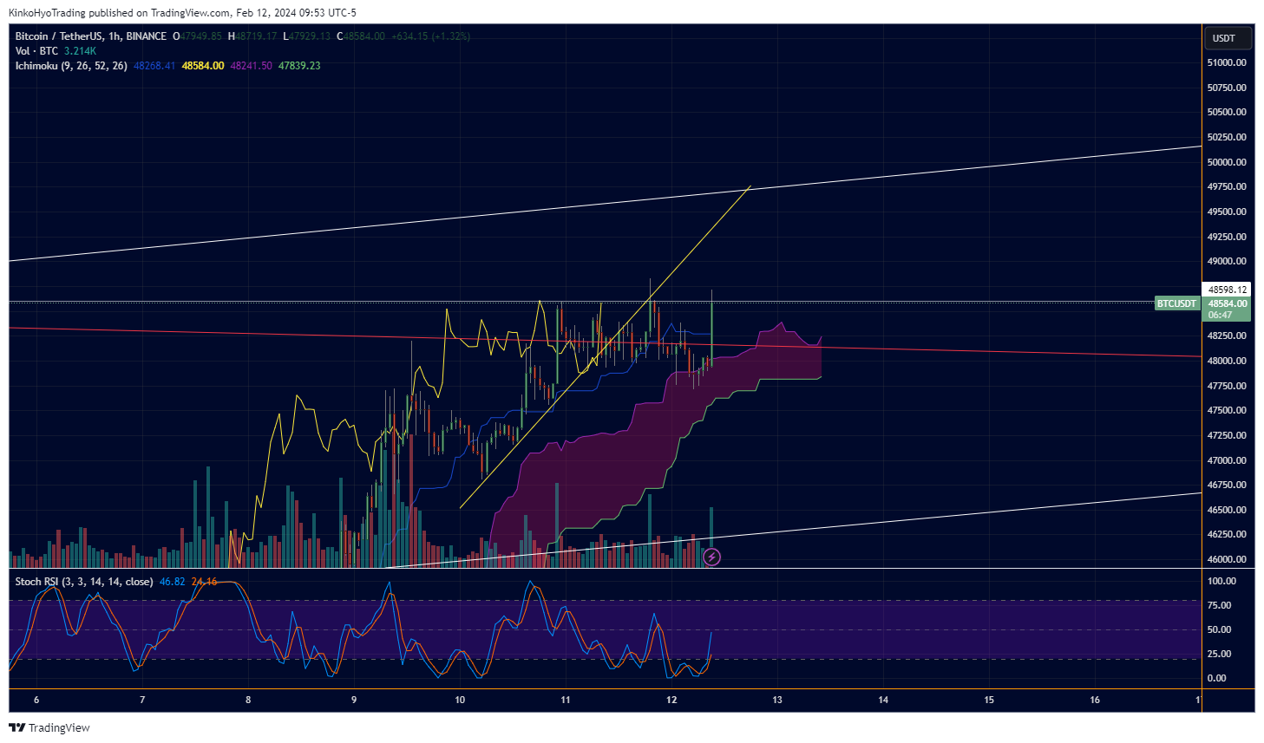Image resolution: width=1264 pixels, height=743 pixels.
Task: Click the lightning bolt event icon on chart
Action: tap(711, 557)
